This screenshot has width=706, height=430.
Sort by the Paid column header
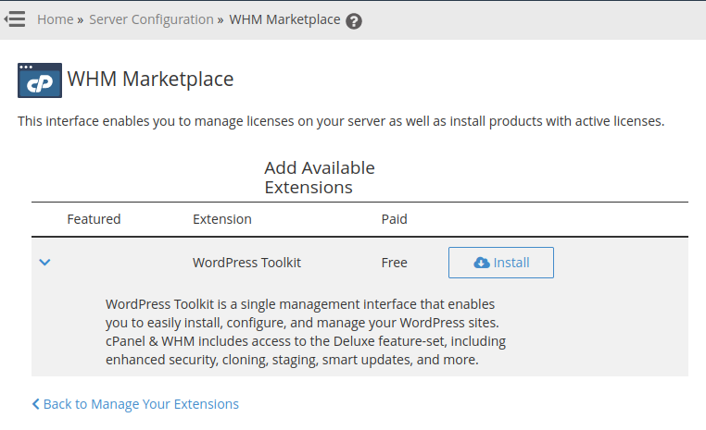394,219
